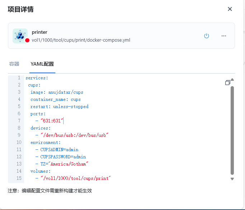Click the power icon for printer project

[207, 36]
